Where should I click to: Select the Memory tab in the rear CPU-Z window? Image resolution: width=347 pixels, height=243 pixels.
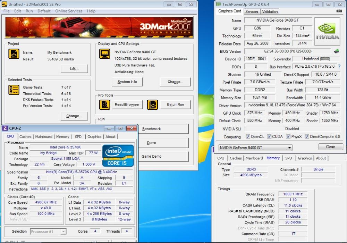click(x=273, y=158)
